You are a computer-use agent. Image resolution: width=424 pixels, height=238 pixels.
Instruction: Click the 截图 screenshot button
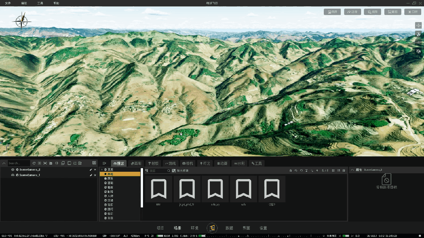click(393, 12)
